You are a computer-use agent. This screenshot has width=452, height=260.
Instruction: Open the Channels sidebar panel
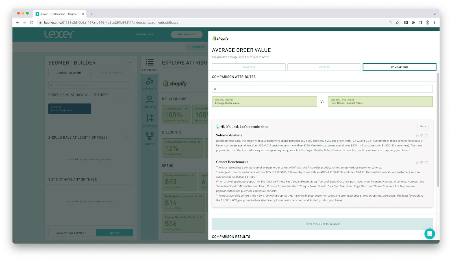tap(149, 121)
